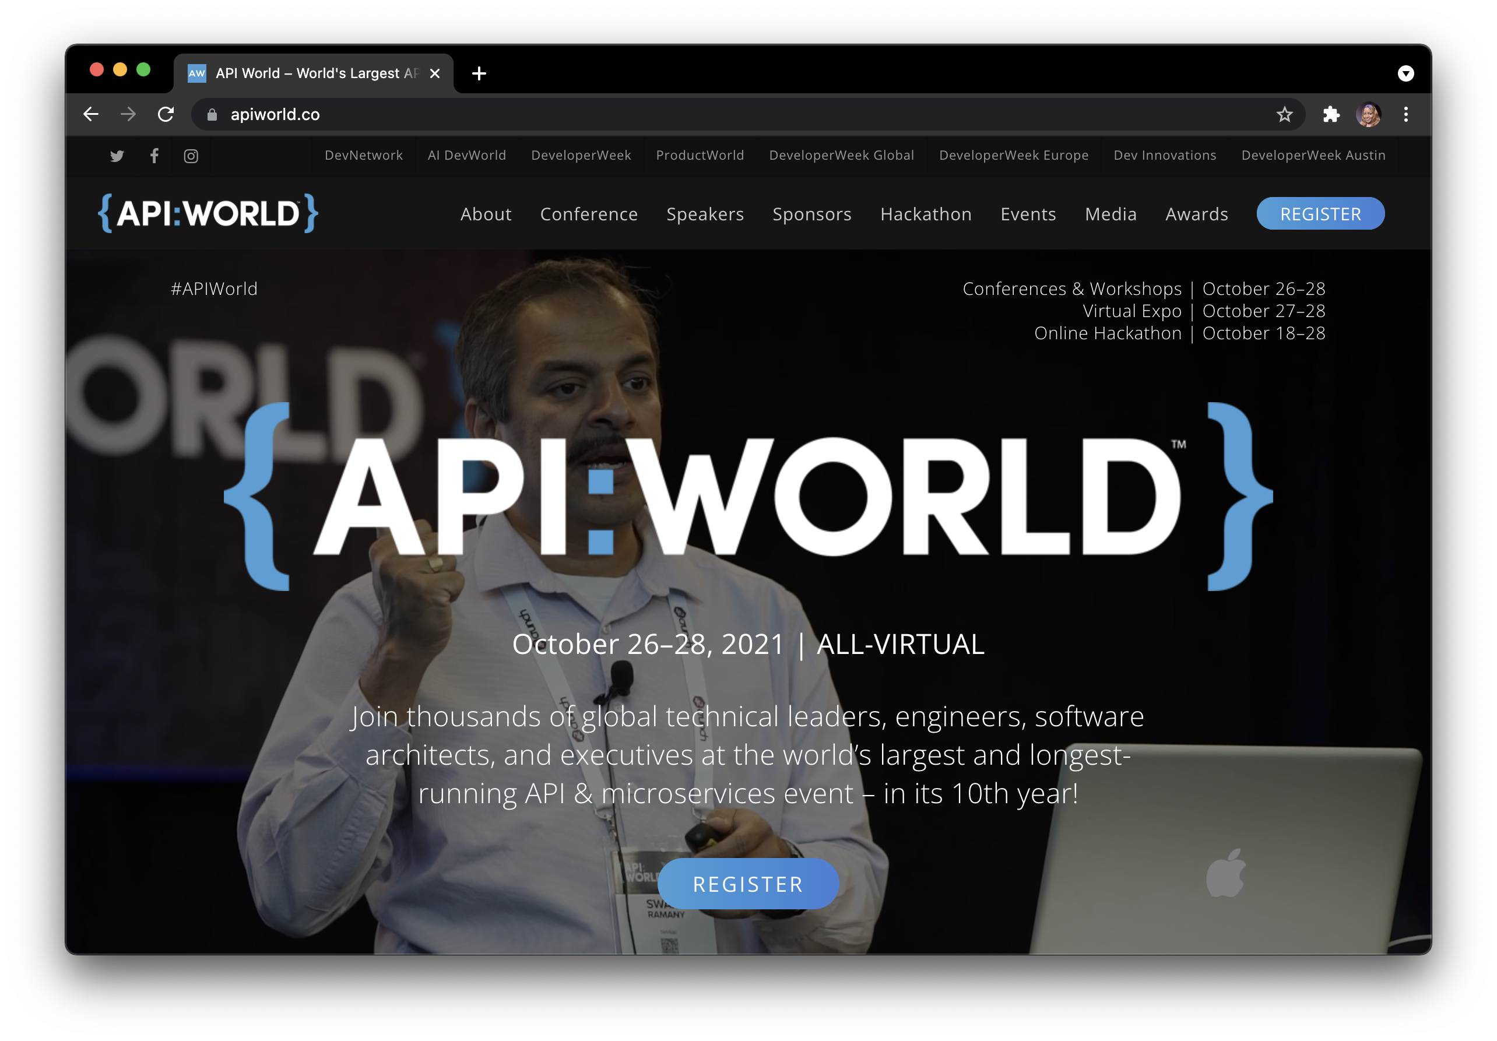Select the API World browser tab
This screenshot has width=1497, height=1041.
click(x=314, y=73)
